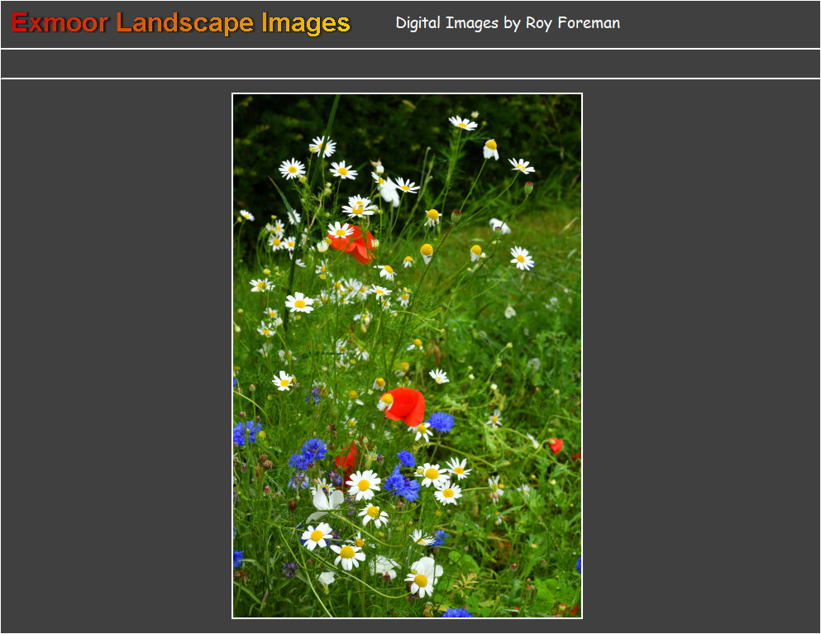Open the wildflower meadow photo

(x=407, y=355)
